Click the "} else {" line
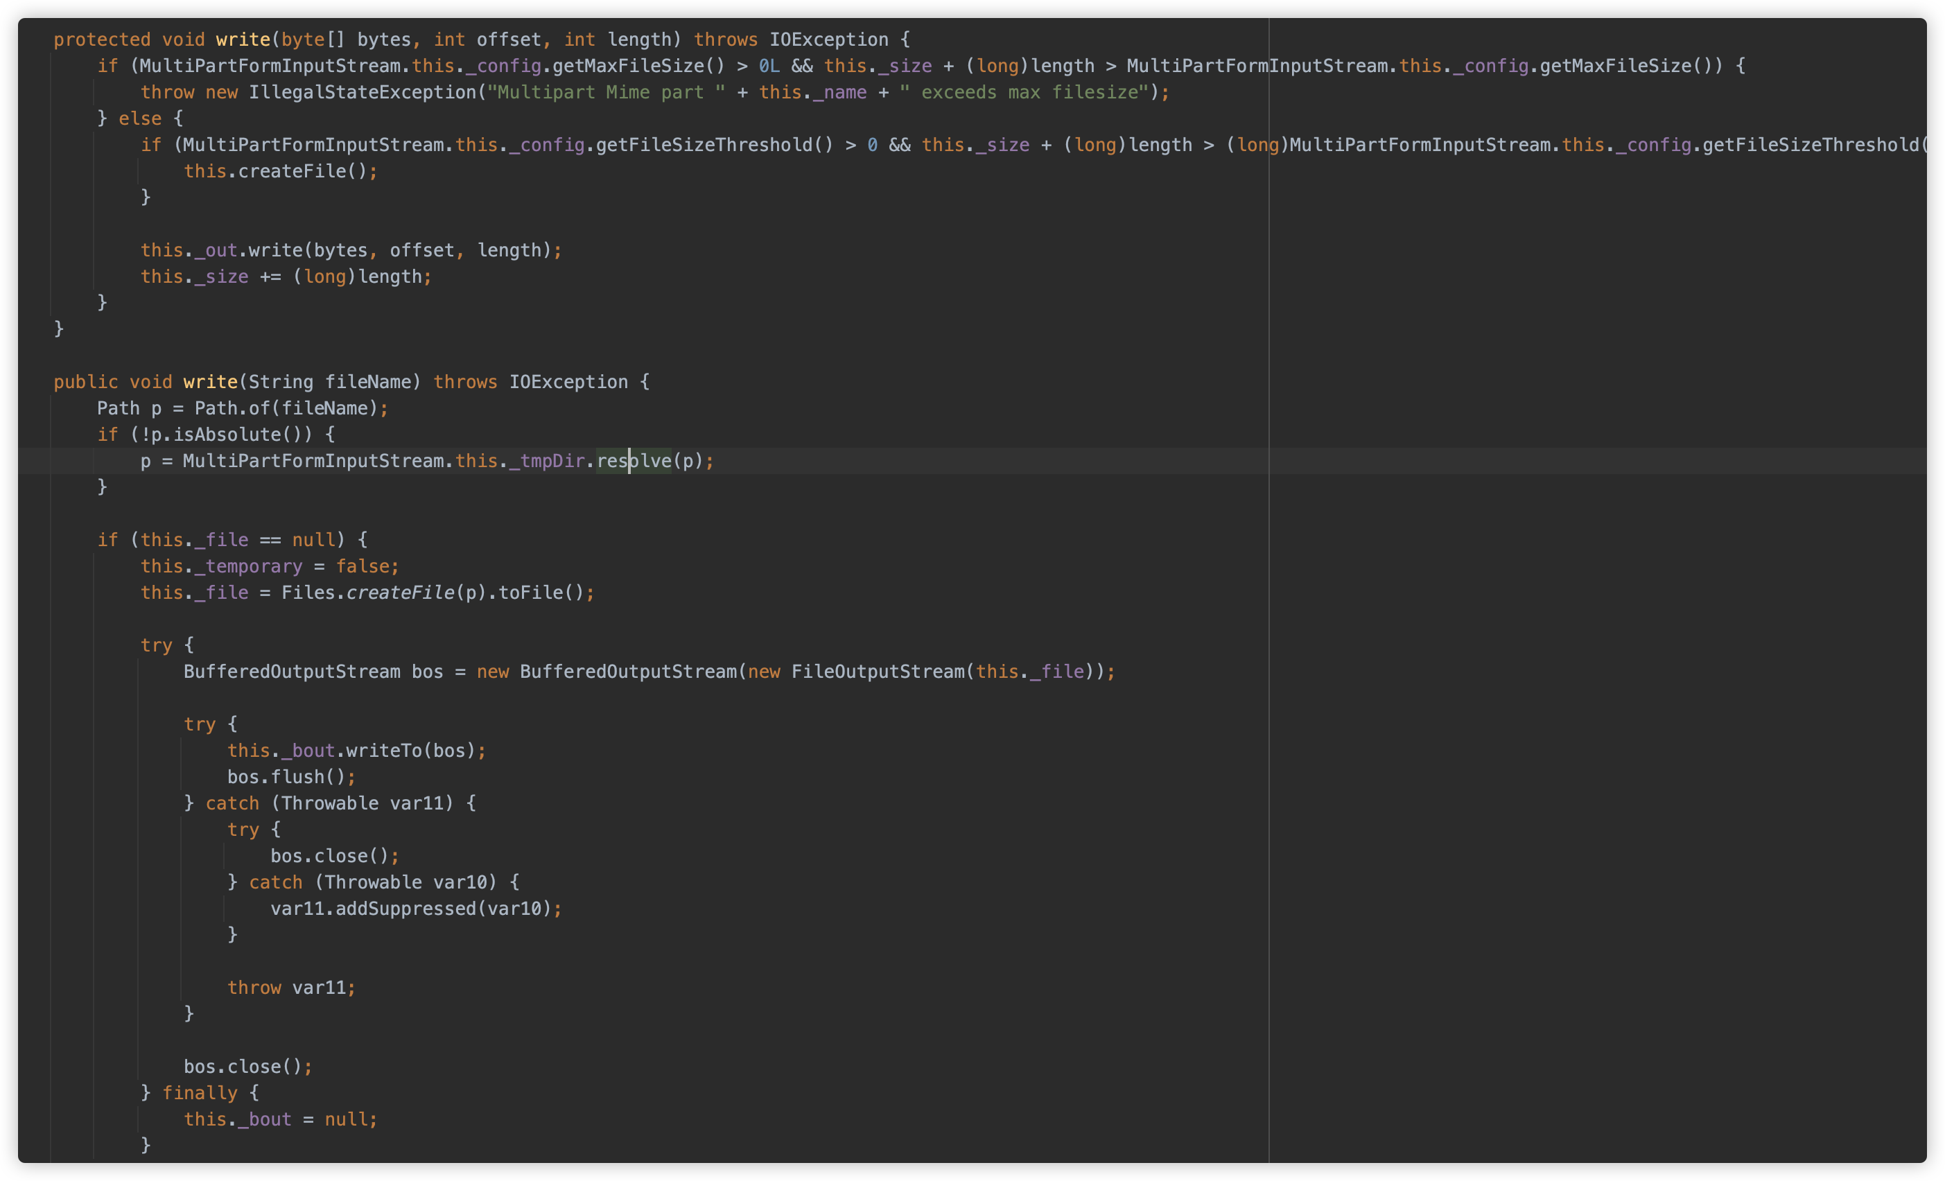The width and height of the screenshot is (1945, 1181). pos(141,119)
